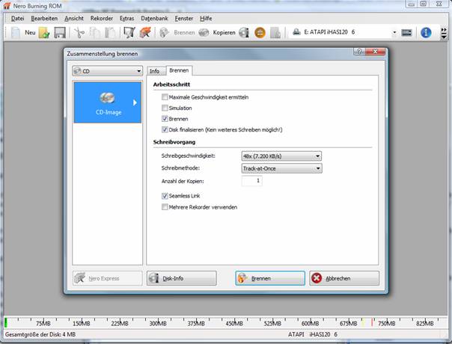The width and height of the screenshot is (452, 344).
Task: Toggle Disk finalisieren checkbox
Action: point(165,129)
